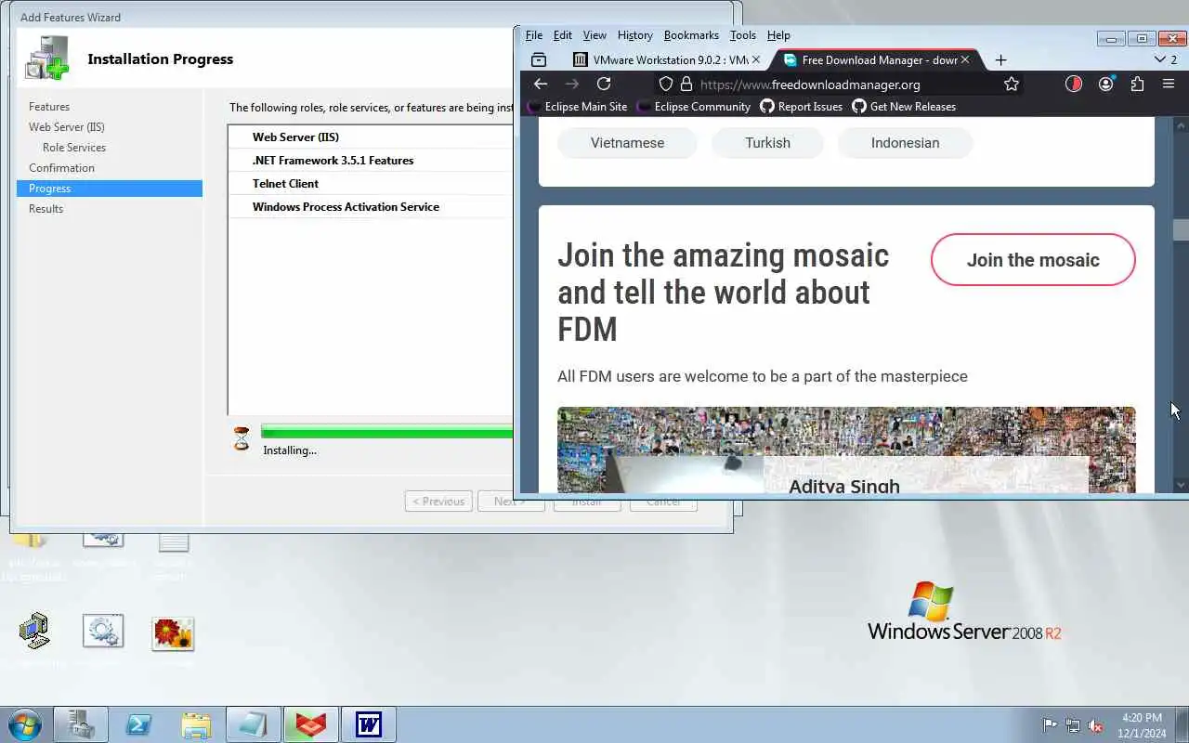Open the File menu in browser
The width and height of the screenshot is (1189, 743).
click(534, 35)
